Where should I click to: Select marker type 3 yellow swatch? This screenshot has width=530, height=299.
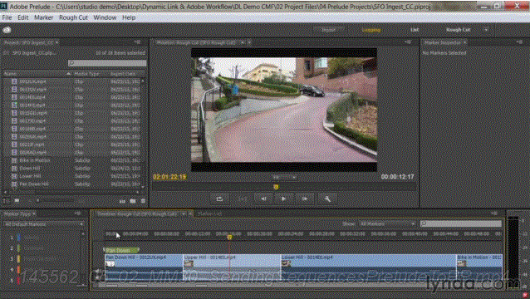18,259
